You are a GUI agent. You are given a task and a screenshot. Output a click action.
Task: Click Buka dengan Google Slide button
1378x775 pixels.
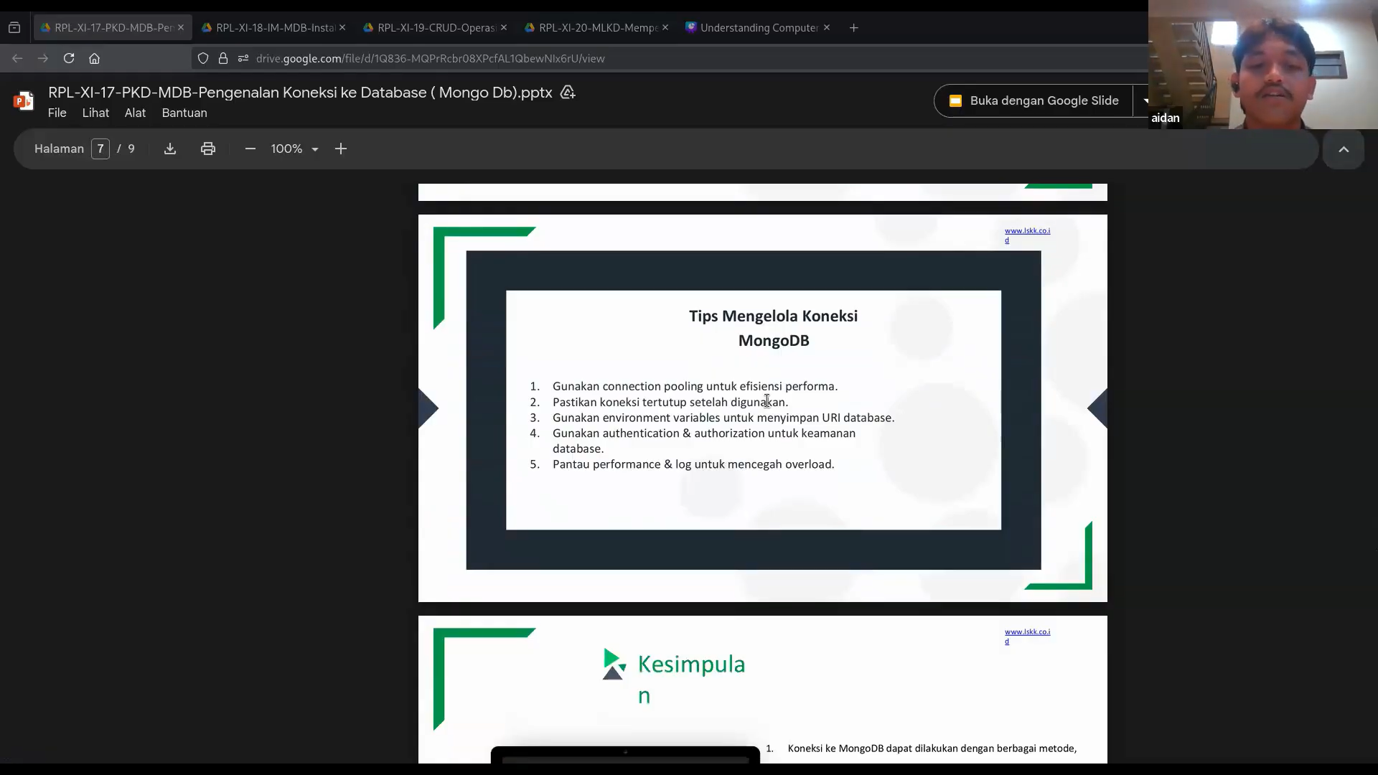[x=1033, y=100]
